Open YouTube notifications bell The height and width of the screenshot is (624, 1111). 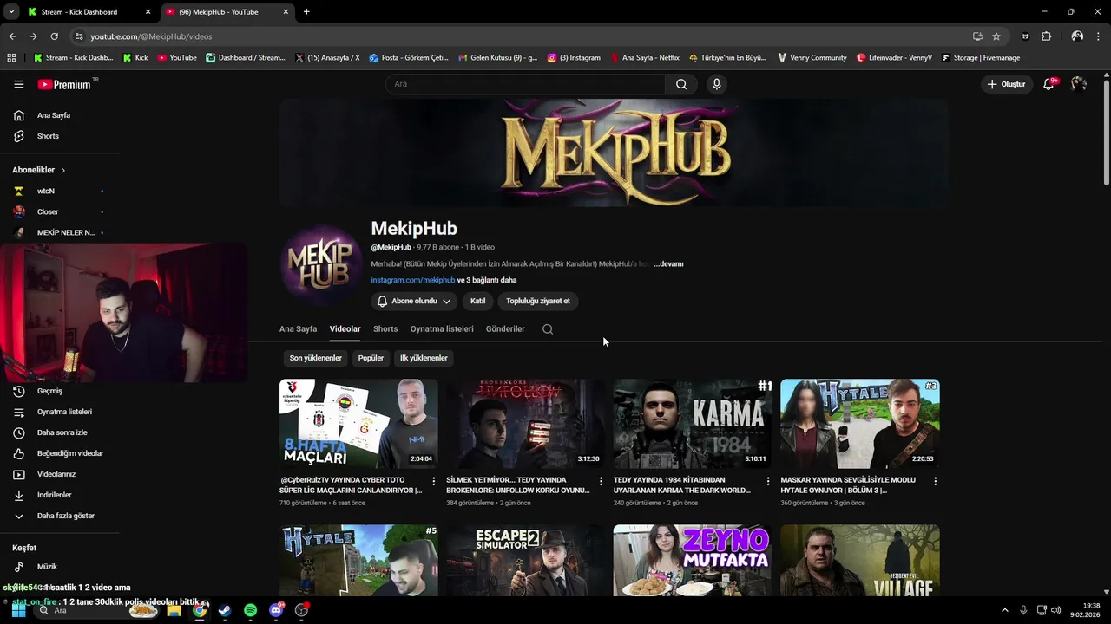(1049, 84)
